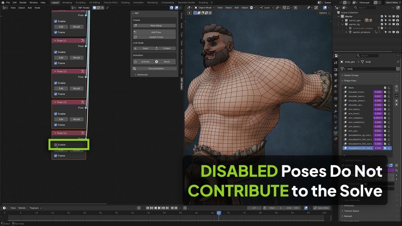The height and width of the screenshot is (226, 402).
Task: Open the Object Mode dropdown
Action: tap(204, 8)
